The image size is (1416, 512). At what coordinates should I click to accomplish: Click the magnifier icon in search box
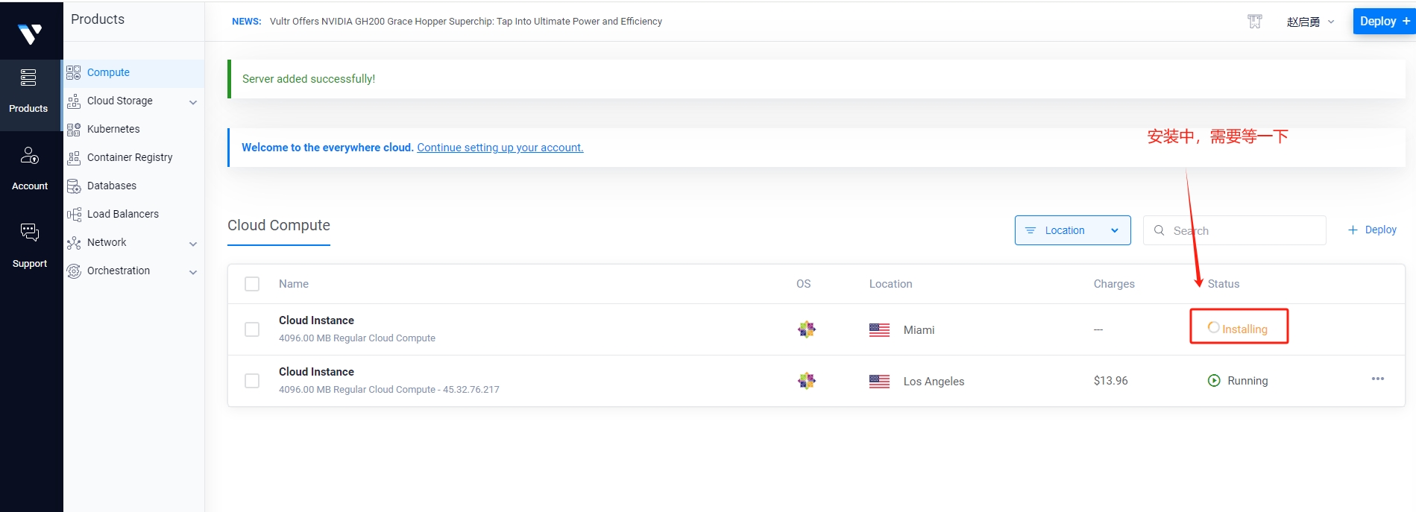[1159, 230]
